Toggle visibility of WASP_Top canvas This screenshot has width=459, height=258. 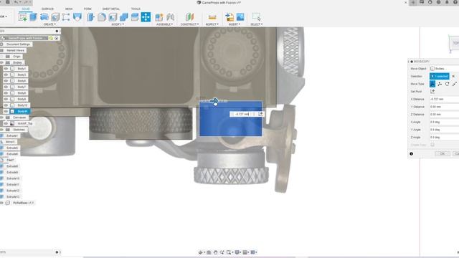(6, 123)
